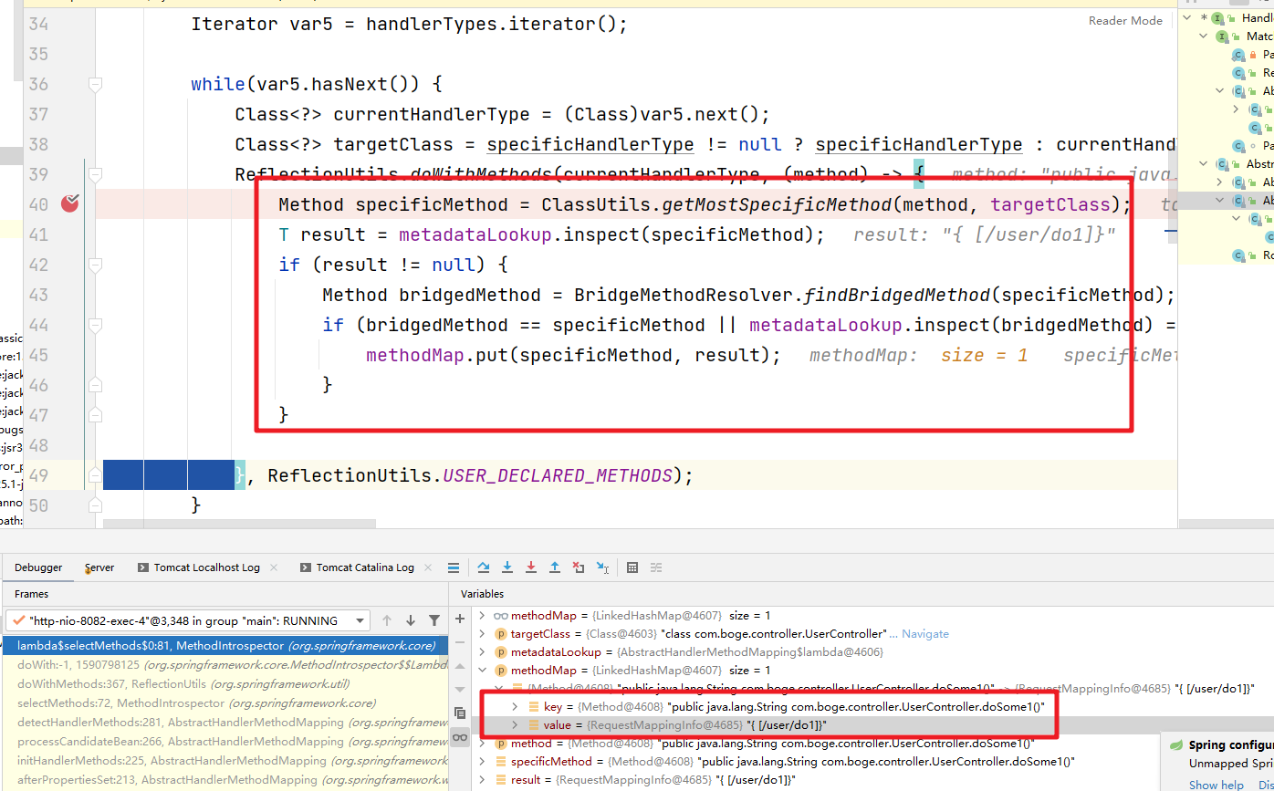Click the Navigate link next to targetClass
The image size is (1274, 791).
coord(924,633)
